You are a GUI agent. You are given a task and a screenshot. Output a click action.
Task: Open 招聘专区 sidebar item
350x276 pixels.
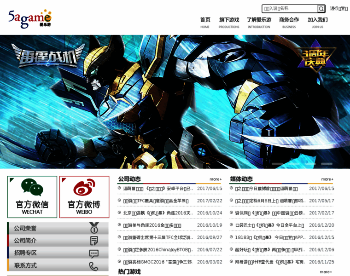58,253
